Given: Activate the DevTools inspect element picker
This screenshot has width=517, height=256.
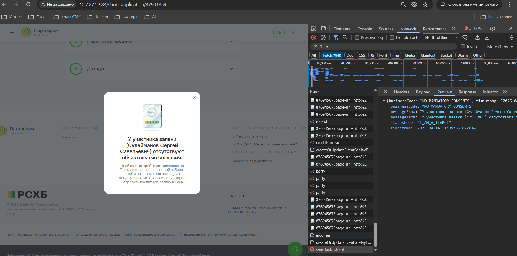Looking at the screenshot, I should 314,28.
